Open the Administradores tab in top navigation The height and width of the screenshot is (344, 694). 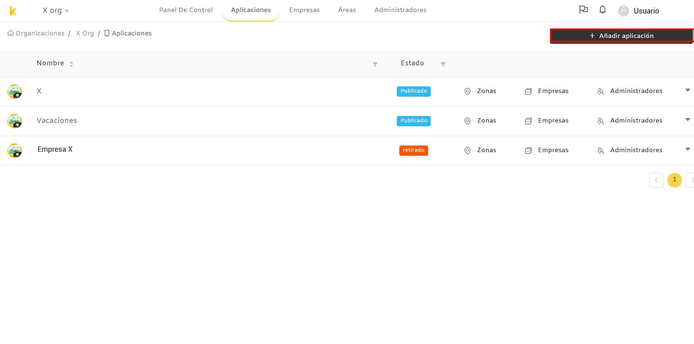click(400, 10)
